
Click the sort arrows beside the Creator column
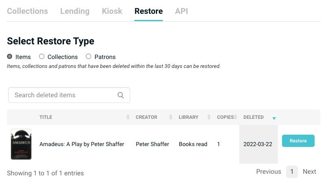(x=171, y=117)
